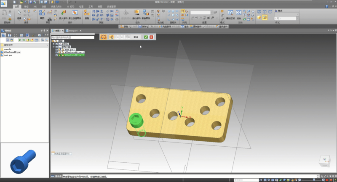
Task: Toggle the AllenScrewM8.par:1 visibility checkbox
Action: [x=57, y=52]
